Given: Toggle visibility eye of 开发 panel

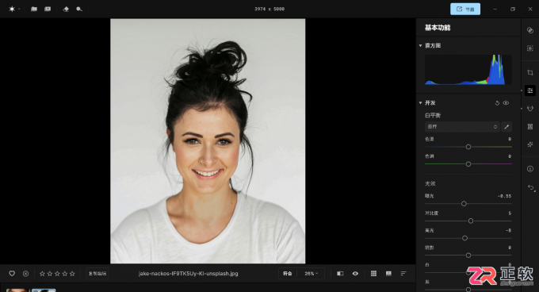Looking at the screenshot, I should point(506,103).
